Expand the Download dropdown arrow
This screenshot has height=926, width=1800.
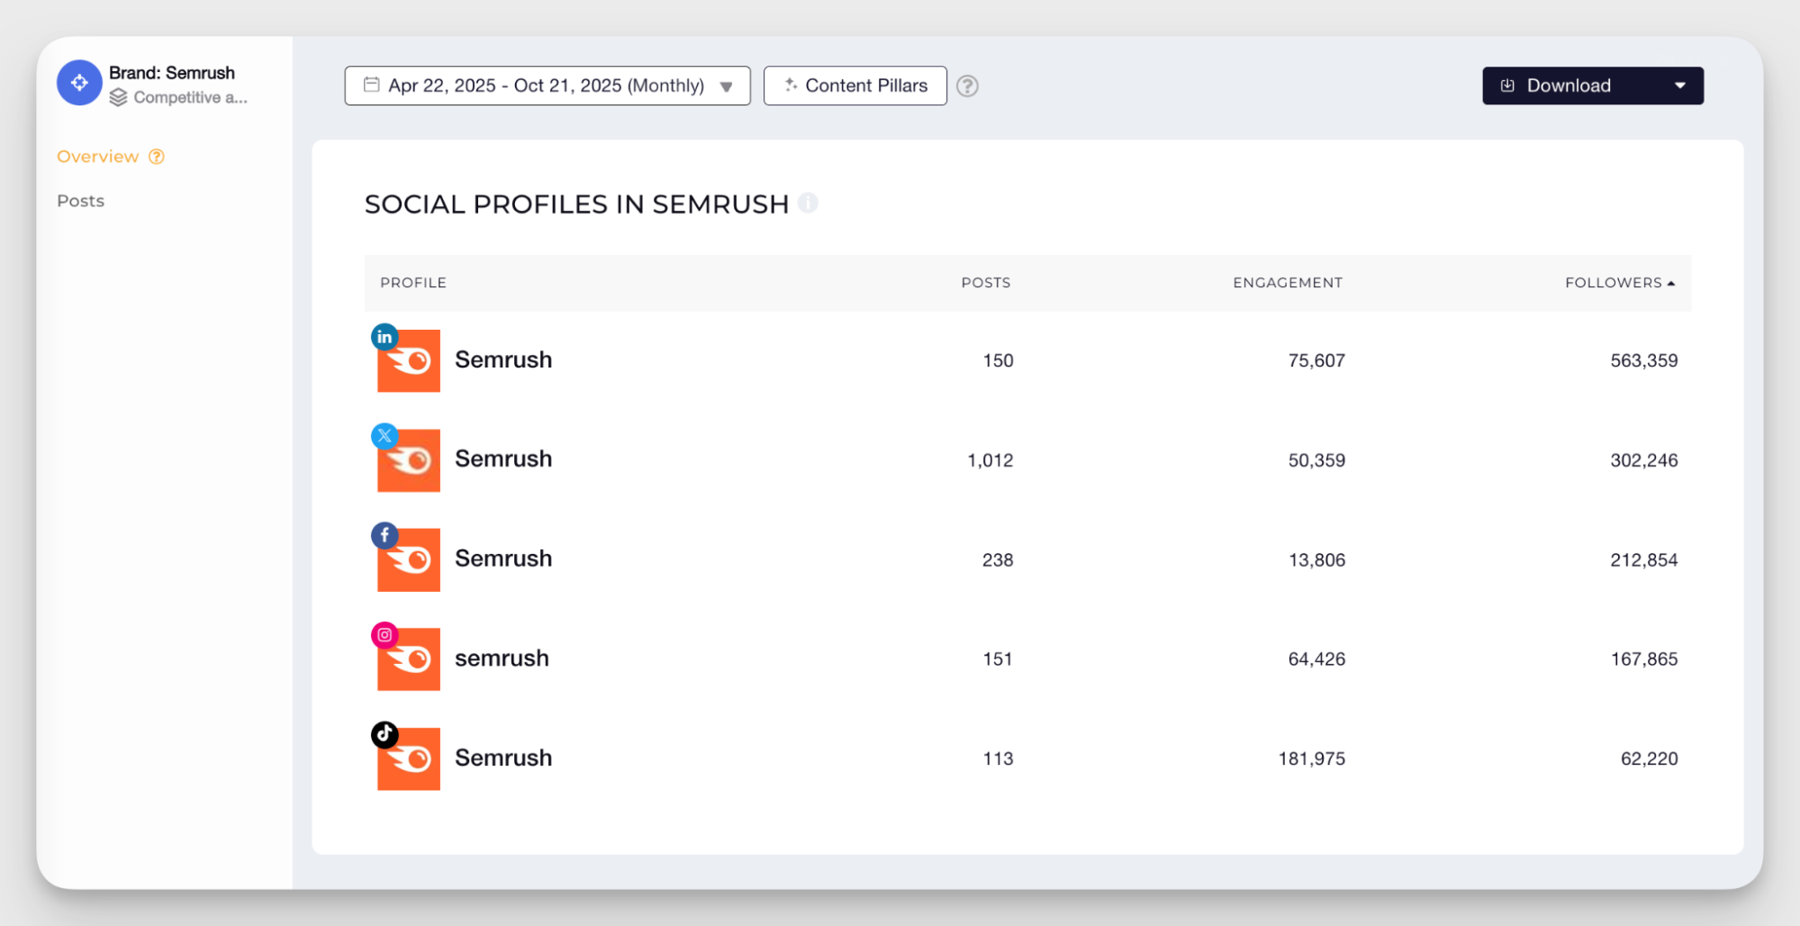coord(1679,86)
